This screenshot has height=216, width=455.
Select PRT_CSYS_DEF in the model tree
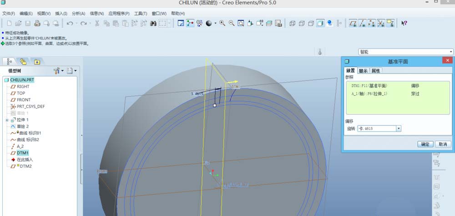tap(31, 106)
